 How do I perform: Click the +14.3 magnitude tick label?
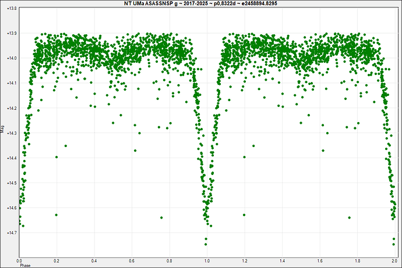[12, 133]
